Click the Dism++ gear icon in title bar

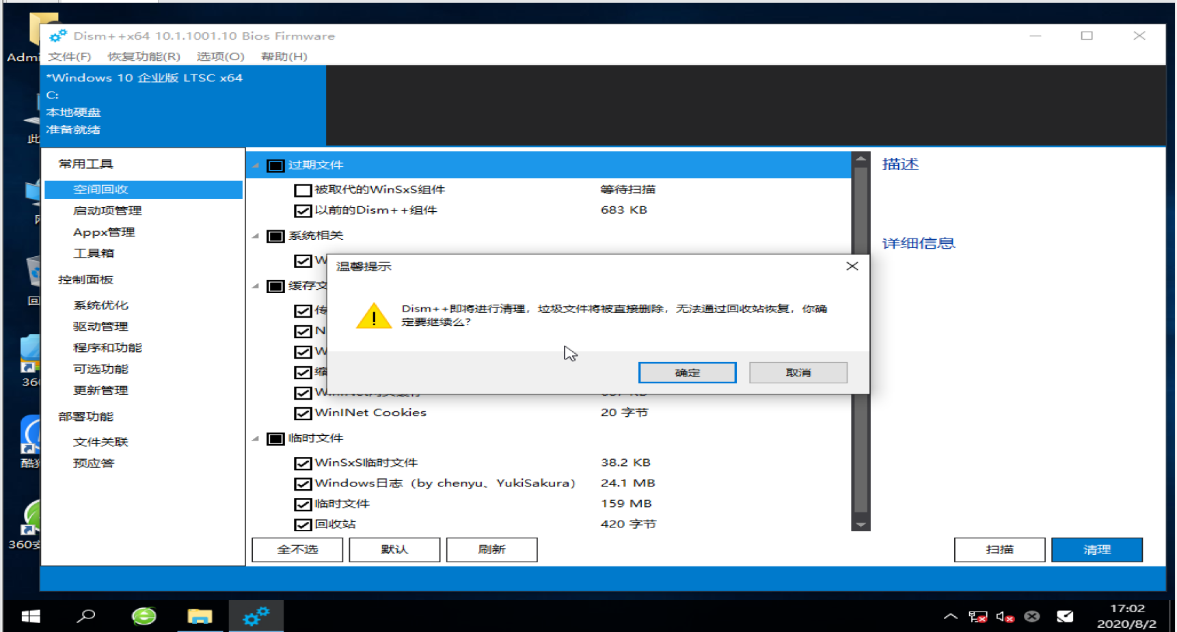58,36
